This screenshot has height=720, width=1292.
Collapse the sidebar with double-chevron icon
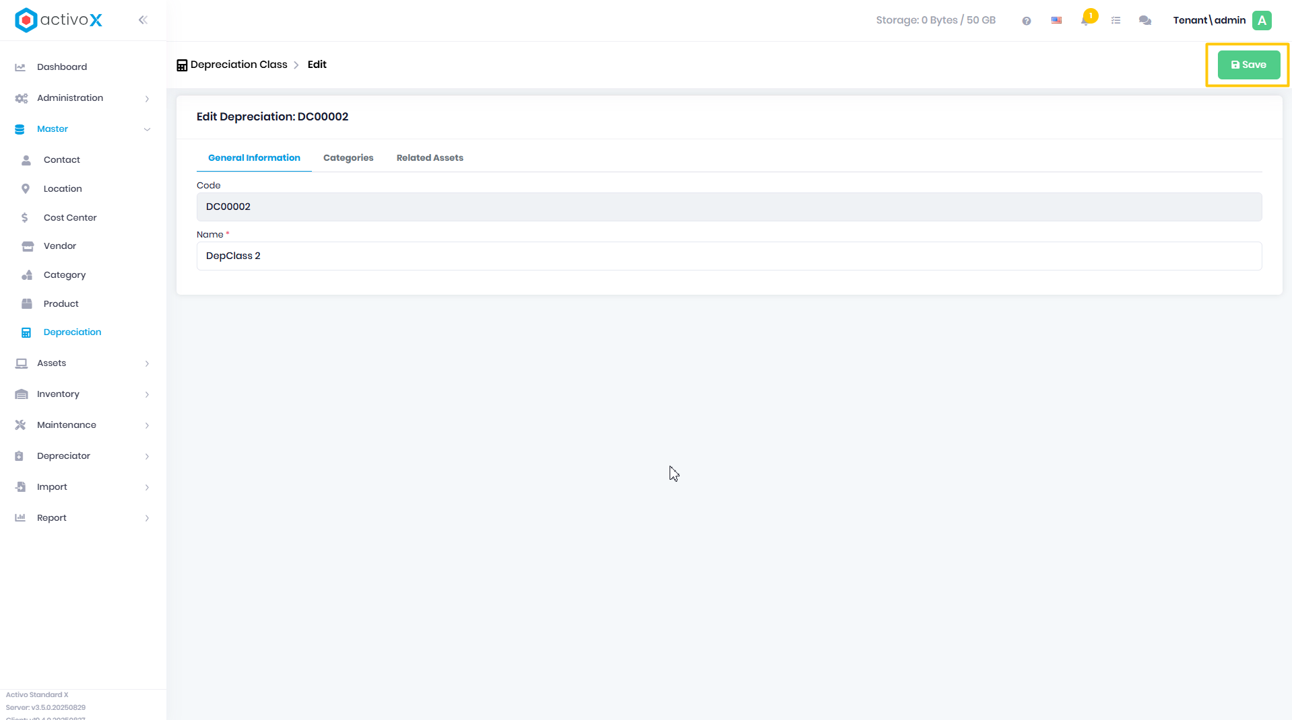coord(143,20)
